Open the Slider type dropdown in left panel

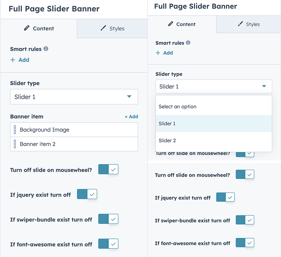(x=74, y=97)
